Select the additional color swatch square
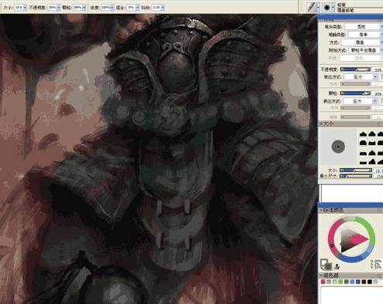 328,266
